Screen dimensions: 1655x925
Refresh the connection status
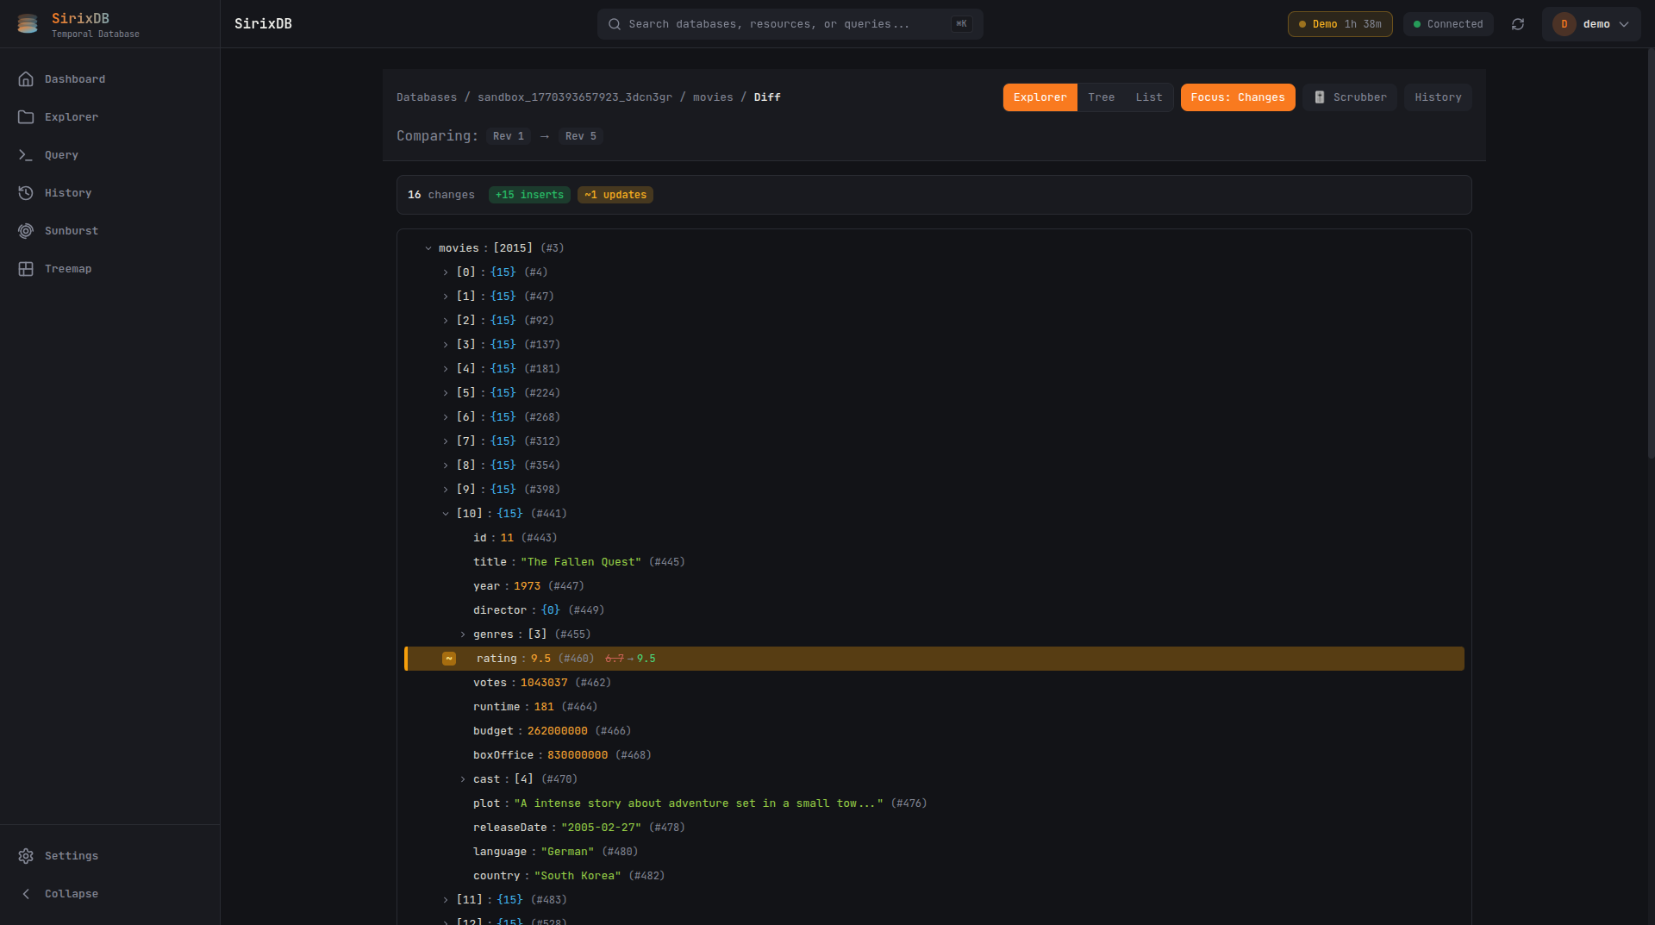1518,24
